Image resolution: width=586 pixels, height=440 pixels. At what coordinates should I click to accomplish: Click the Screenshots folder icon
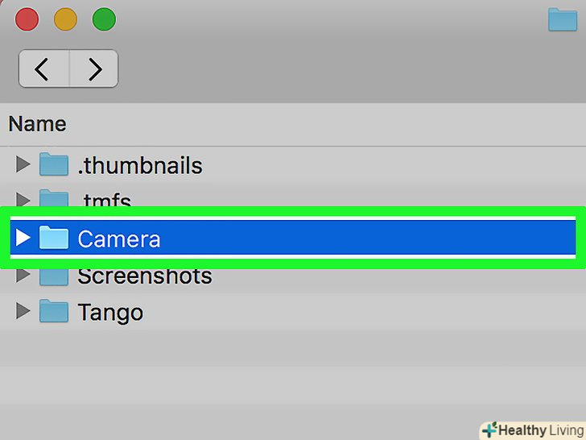(54, 277)
